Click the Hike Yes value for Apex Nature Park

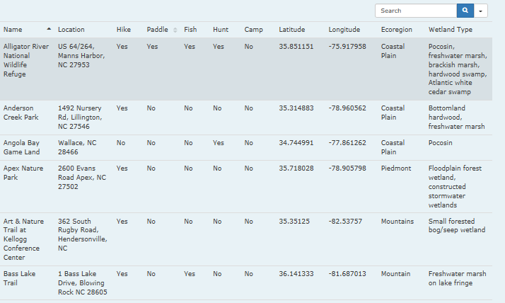point(122,168)
